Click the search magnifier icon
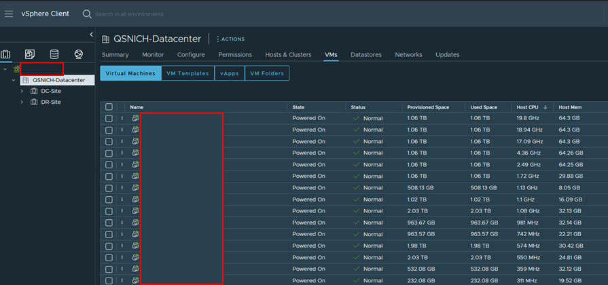The width and height of the screenshot is (608, 285). click(x=87, y=14)
